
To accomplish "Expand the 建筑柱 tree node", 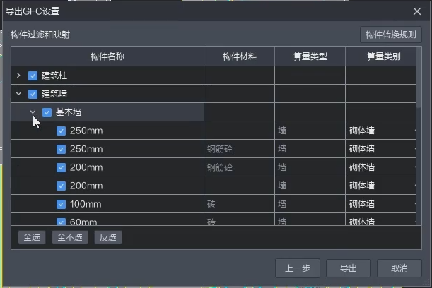I will (x=18, y=76).
